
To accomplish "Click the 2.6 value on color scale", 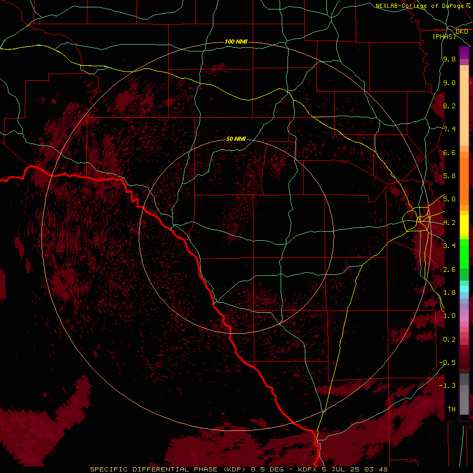I will [449, 270].
